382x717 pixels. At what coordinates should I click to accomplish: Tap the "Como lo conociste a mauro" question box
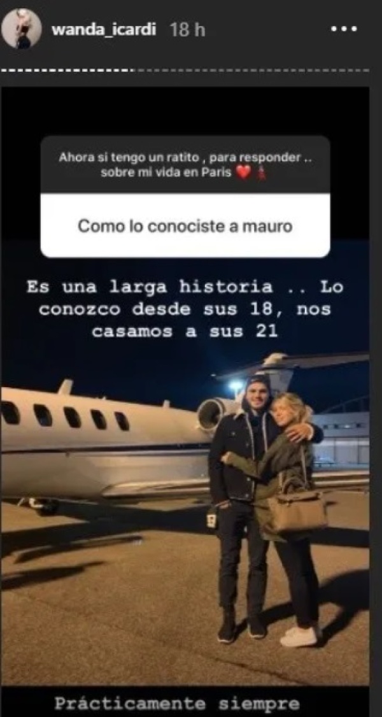point(185,226)
